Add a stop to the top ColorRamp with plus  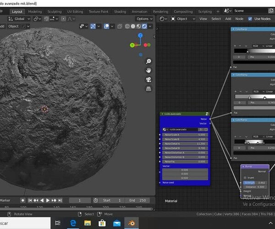[235, 46]
